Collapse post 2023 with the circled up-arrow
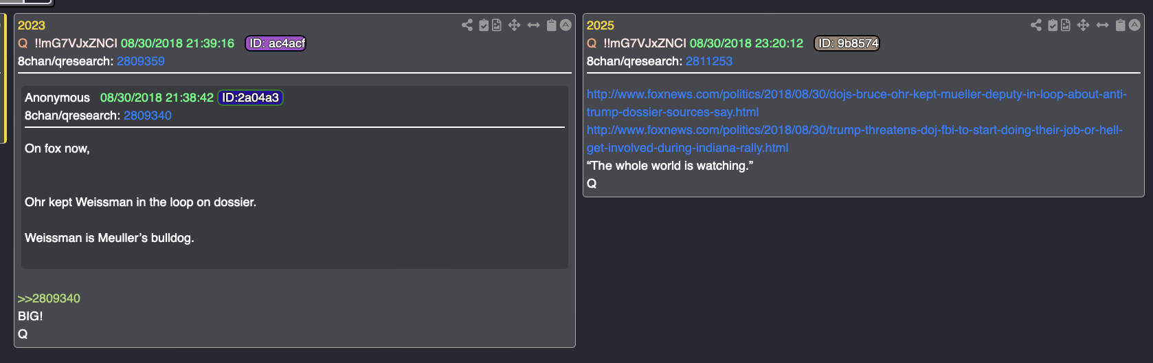1153x363 pixels. [566, 25]
